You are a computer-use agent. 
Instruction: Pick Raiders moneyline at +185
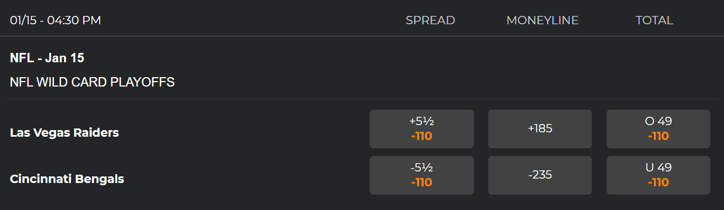coord(540,129)
